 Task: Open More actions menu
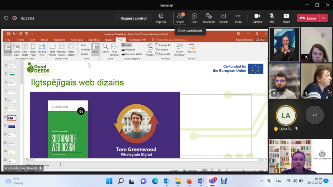238,18
